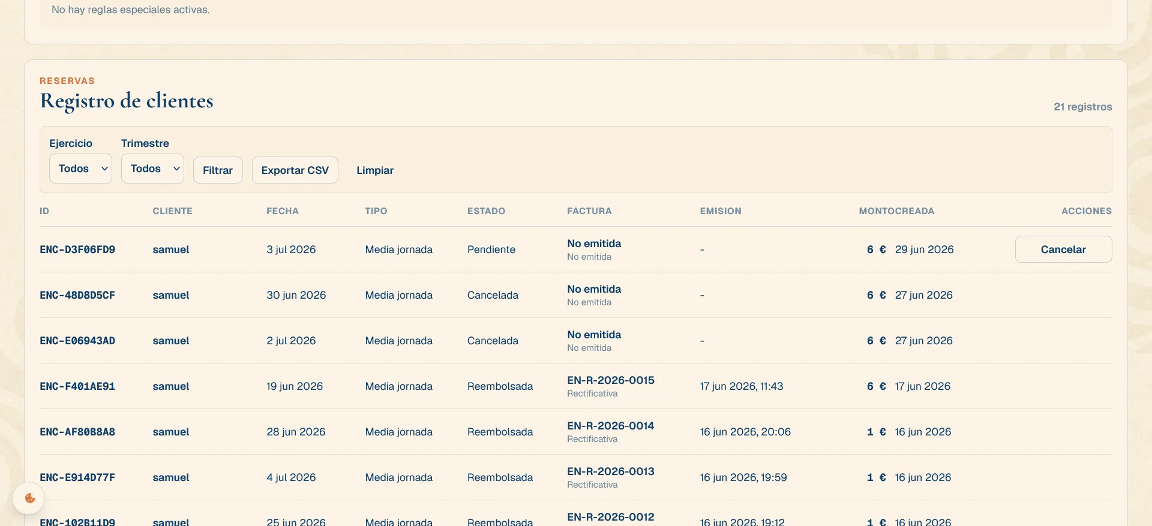Click the 21 registros counter

pyautogui.click(x=1083, y=107)
